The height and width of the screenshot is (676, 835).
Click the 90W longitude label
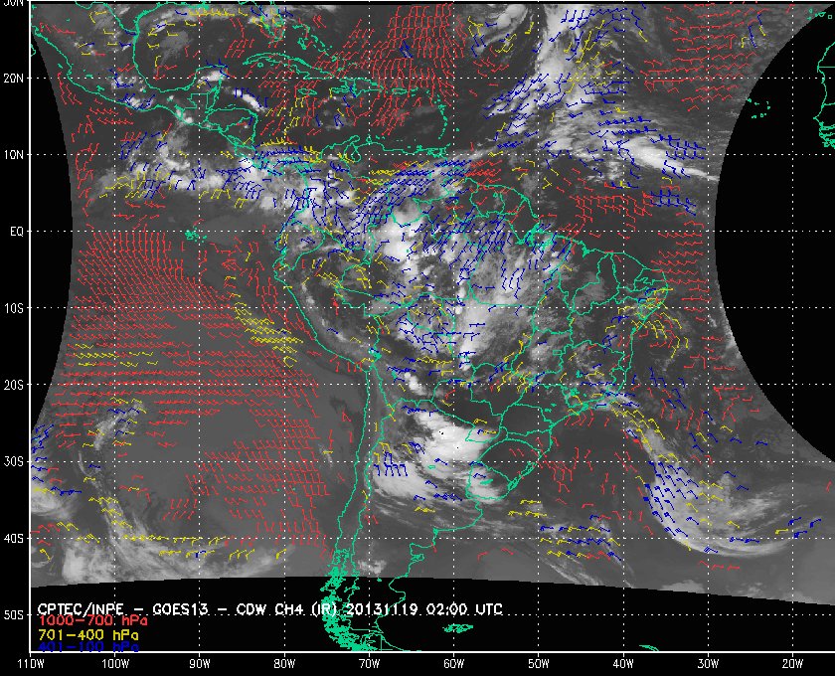(x=199, y=664)
